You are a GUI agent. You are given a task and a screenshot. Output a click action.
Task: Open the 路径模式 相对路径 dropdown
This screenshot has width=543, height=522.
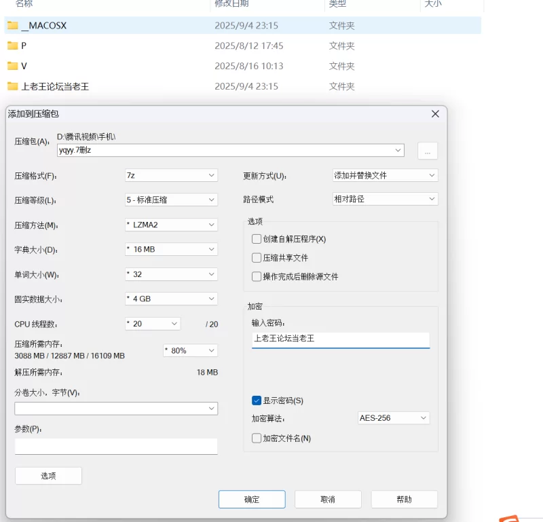[x=385, y=199]
